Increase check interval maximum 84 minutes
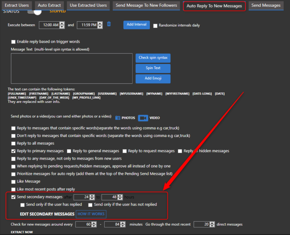Screen dimensions: 290x235 pos(123,223)
